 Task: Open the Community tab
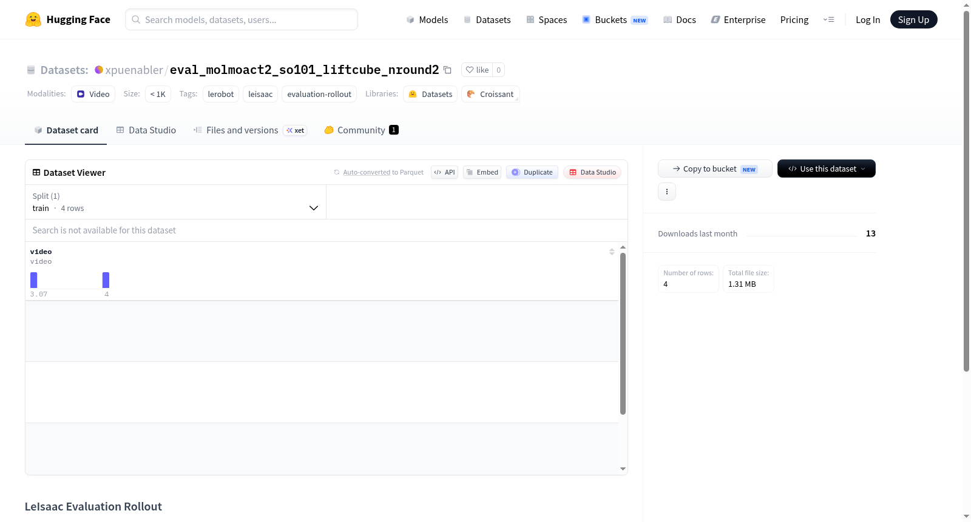361,130
